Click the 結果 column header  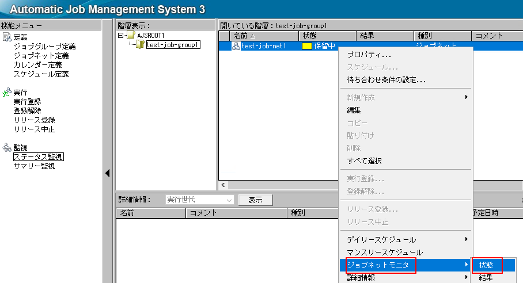(x=385, y=36)
